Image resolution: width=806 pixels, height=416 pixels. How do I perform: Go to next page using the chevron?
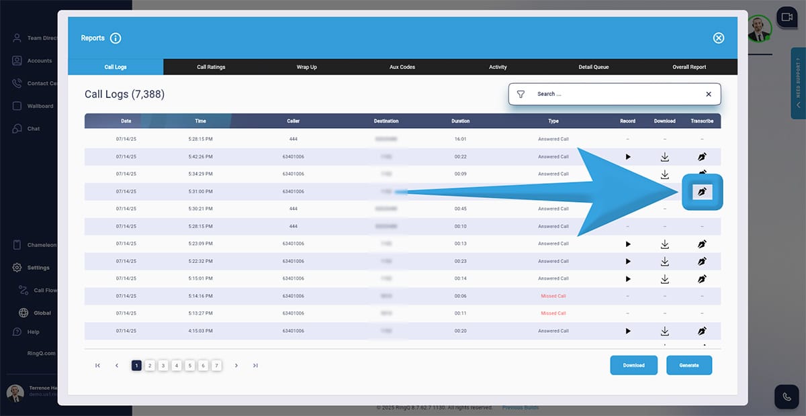click(x=236, y=366)
